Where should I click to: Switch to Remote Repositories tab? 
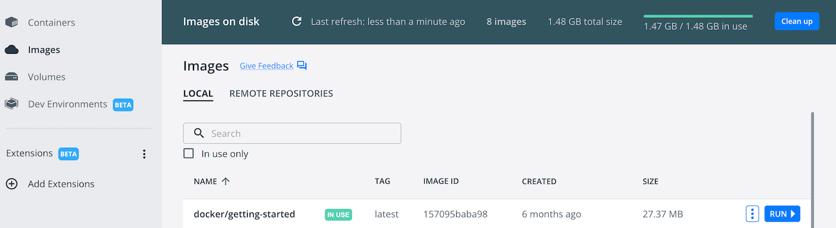pyautogui.click(x=281, y=93)
